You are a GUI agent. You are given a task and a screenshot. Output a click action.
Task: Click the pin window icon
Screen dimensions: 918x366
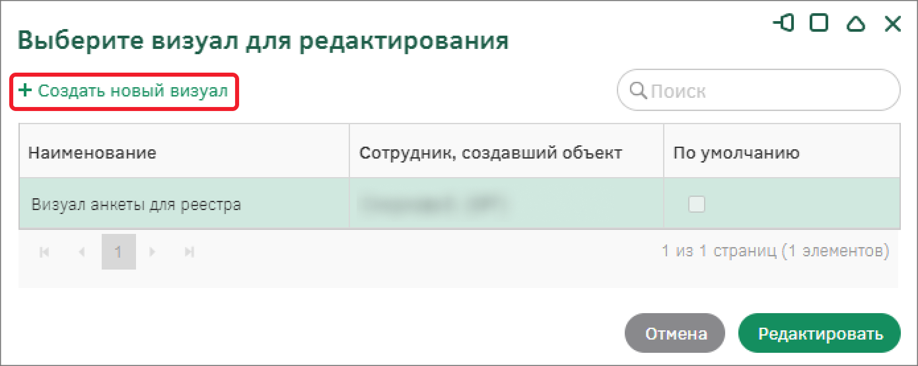(x=783, y=24)
